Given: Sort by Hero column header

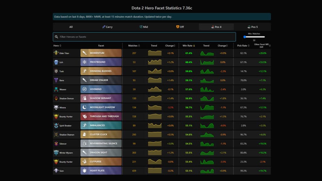Looking at the screenshot, I should tap(57, 46).
